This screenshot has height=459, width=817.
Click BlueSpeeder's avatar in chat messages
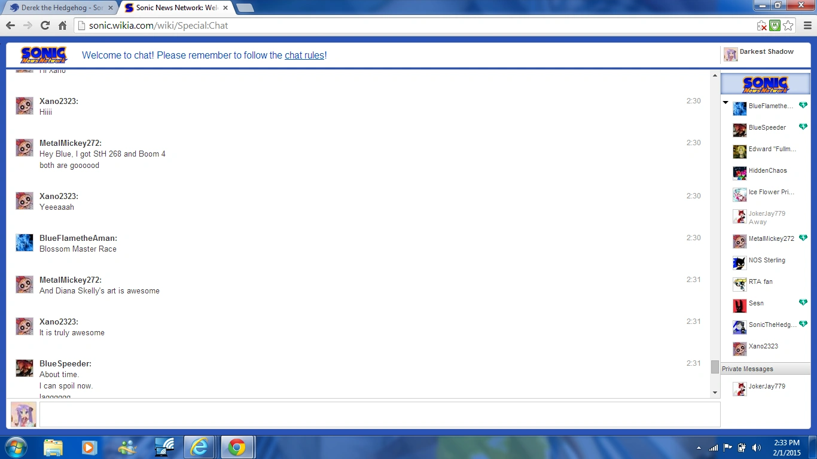point(25,368)
